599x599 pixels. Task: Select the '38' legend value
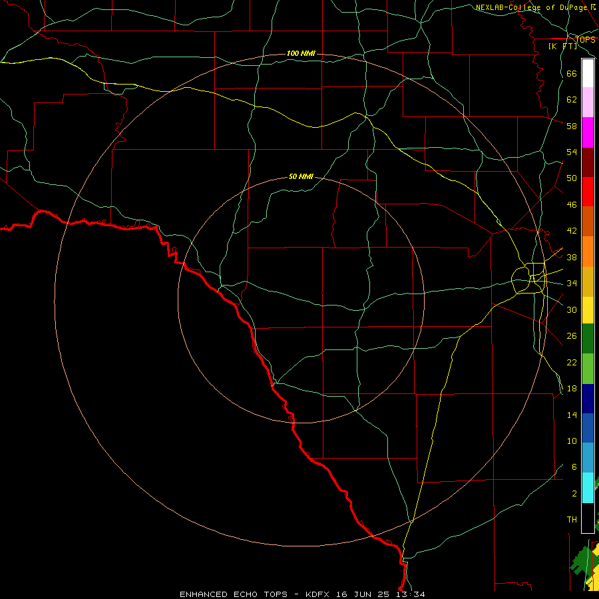click(572, 257)
